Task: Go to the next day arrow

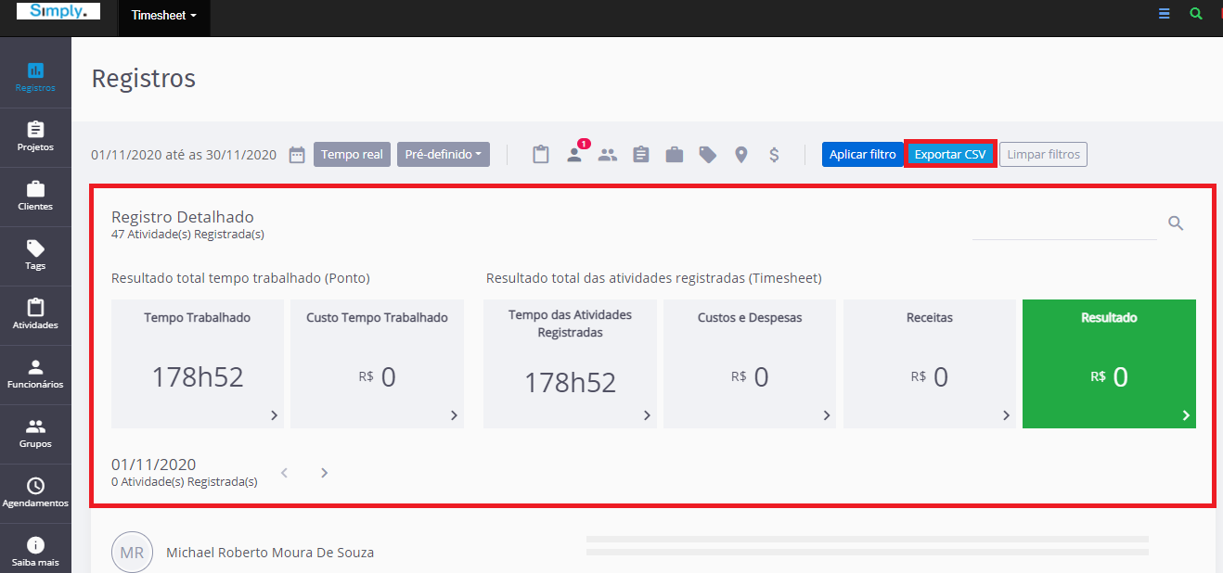Action: [324, 473]
